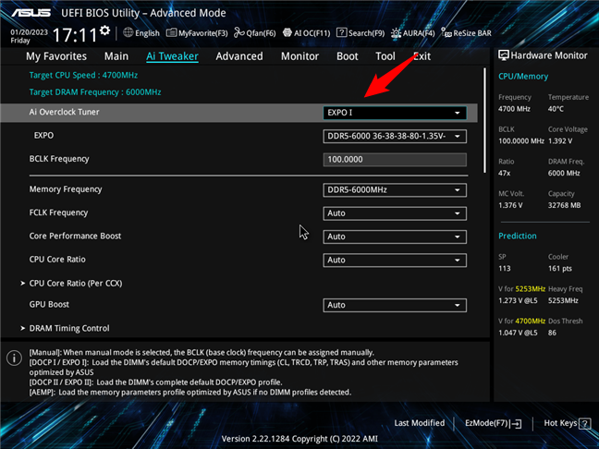Open the My Favorites tab
Screen dimensions: 599x449
point(56,56)
